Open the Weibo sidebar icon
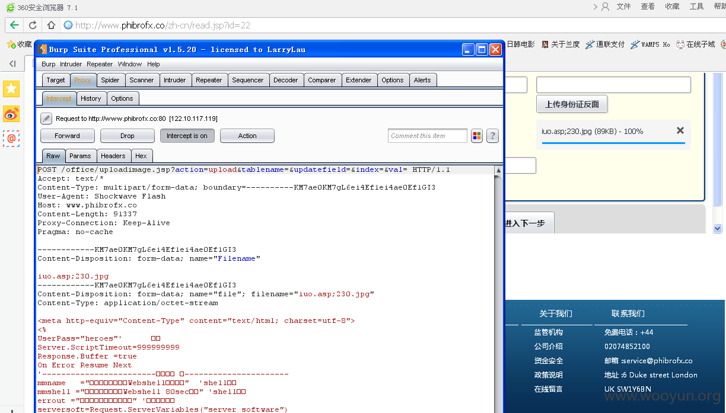 tap(11, 114)
